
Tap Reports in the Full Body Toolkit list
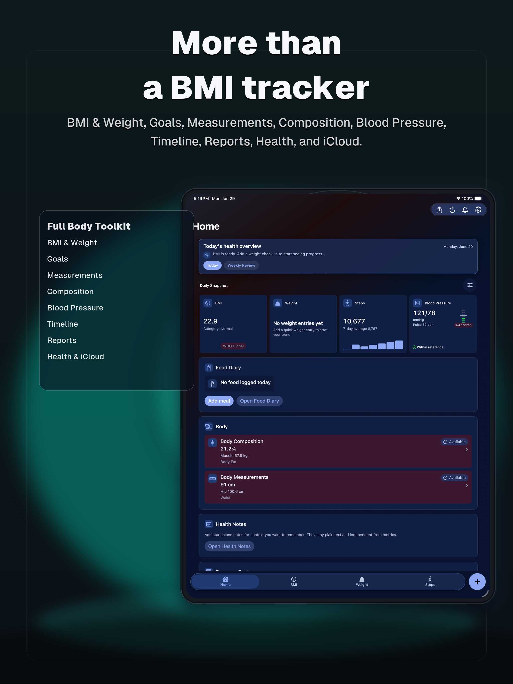62,340
